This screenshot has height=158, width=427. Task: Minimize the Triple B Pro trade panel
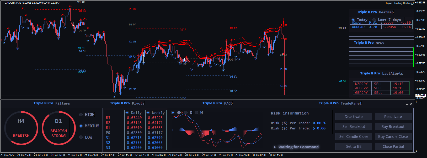407,104
